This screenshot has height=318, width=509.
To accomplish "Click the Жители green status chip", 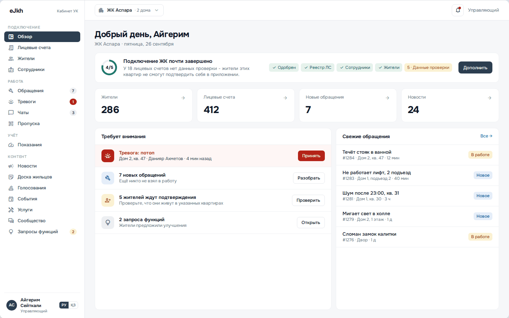I will coord(388,67).
